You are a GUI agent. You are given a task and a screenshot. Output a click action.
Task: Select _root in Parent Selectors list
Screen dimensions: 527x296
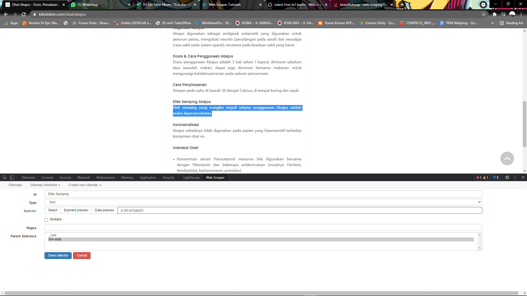[53, 235]
